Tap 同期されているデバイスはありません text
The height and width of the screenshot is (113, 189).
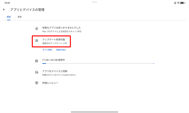(x=59, y=75)
